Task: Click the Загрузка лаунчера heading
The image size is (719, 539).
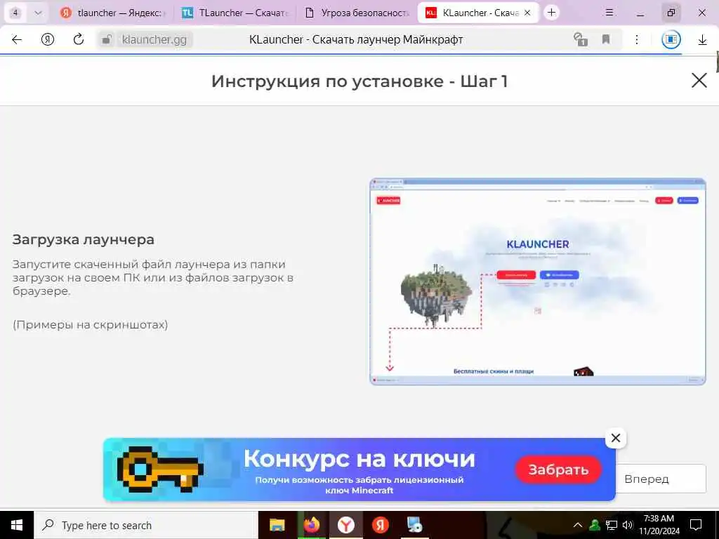Action: tap(84, 240)
